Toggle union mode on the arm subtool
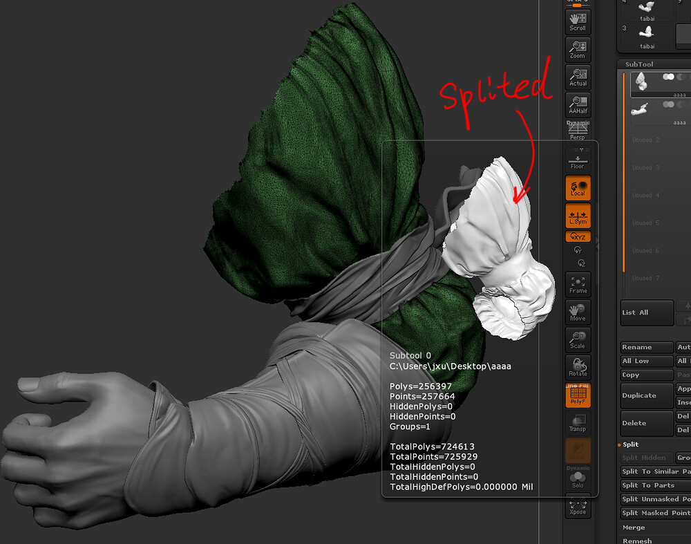 click(x=668, y=104)
